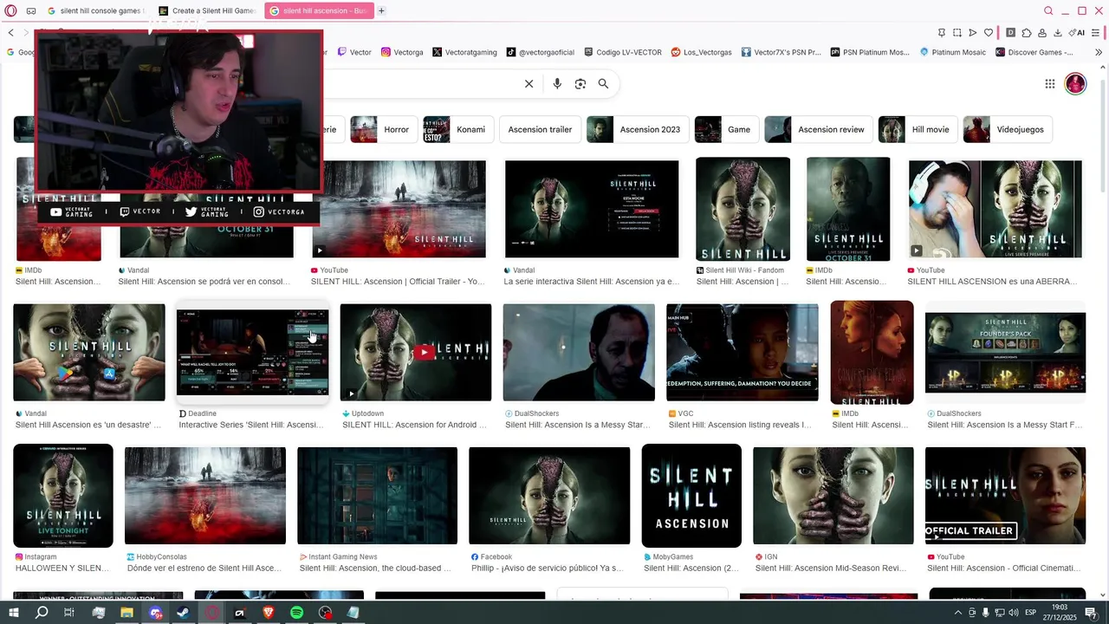This screenshot has height=624, width=1109.
Task: Launch the Opera AI assistant icon
Action: (x=1077, y=33)
